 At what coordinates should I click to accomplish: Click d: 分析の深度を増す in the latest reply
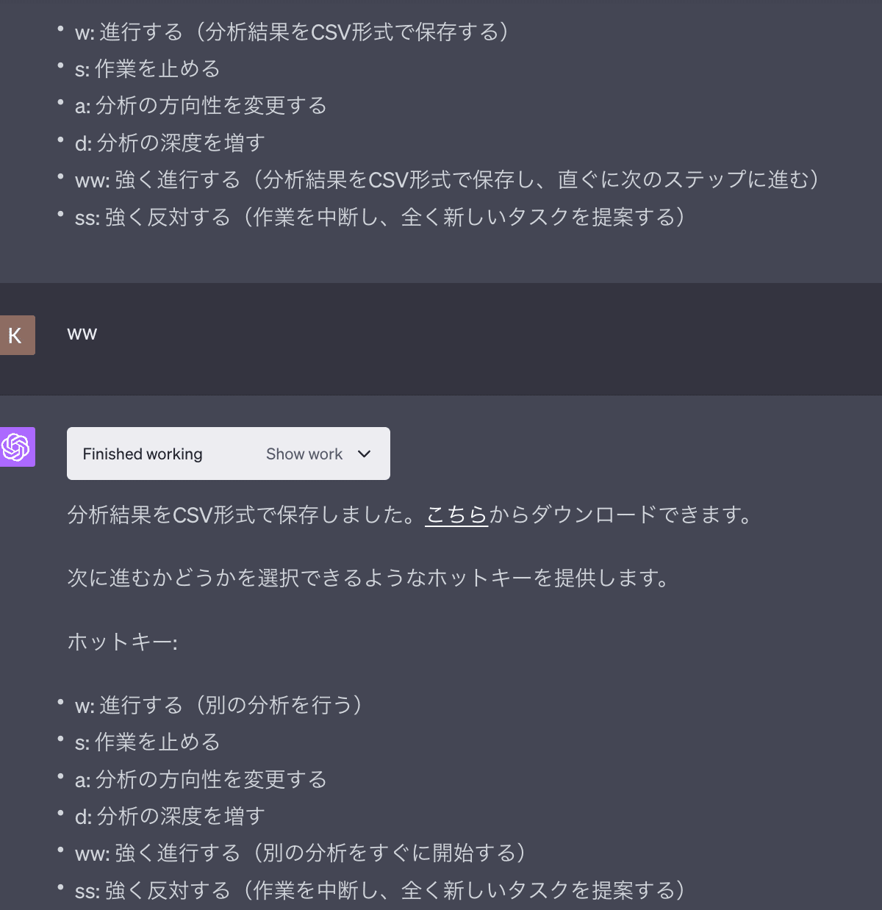pyautogui.click(x=170, y=816)
